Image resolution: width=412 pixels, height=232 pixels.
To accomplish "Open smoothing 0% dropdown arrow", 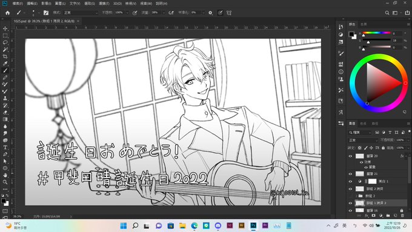I will point(203,13).
